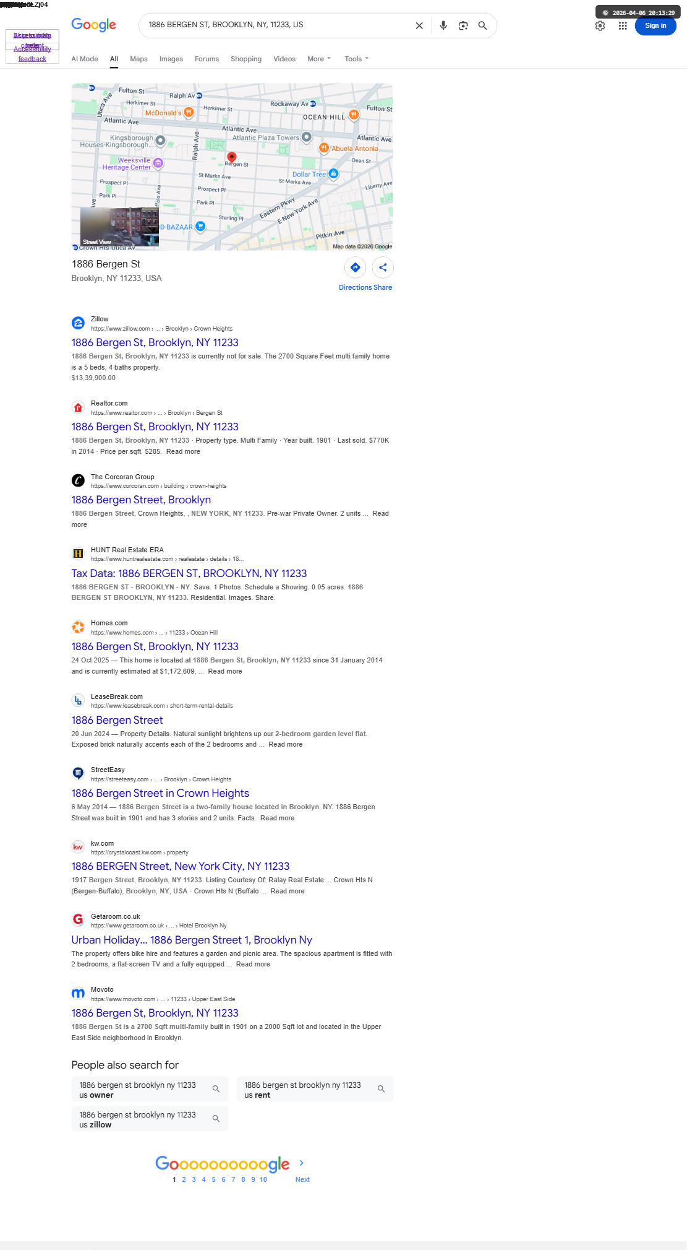
Task: Open the StreetEasy Crown Heights result
Action: [160, 793]
